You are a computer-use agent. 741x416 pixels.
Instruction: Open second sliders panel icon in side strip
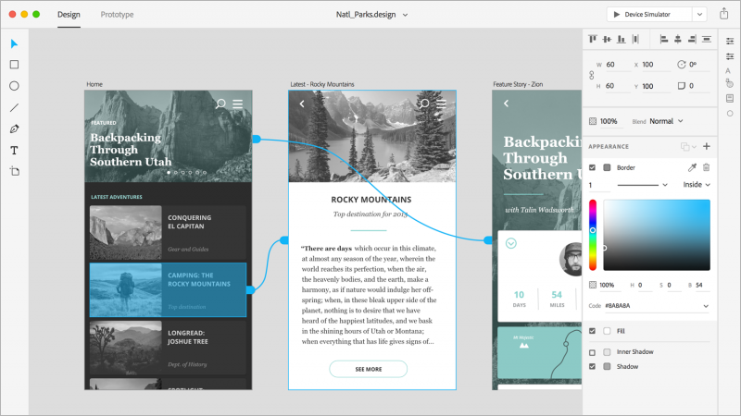click(x=730, y=56)
